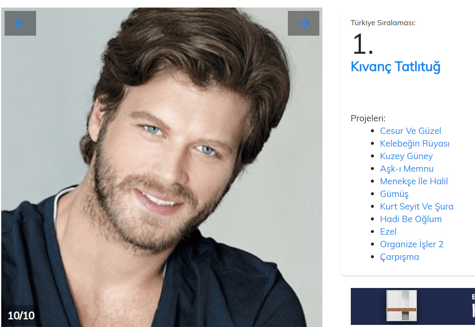The height and width of the screenshot is (327, 475).
Task: Open the furniture advertisement banner
Action: click(412, 306)
